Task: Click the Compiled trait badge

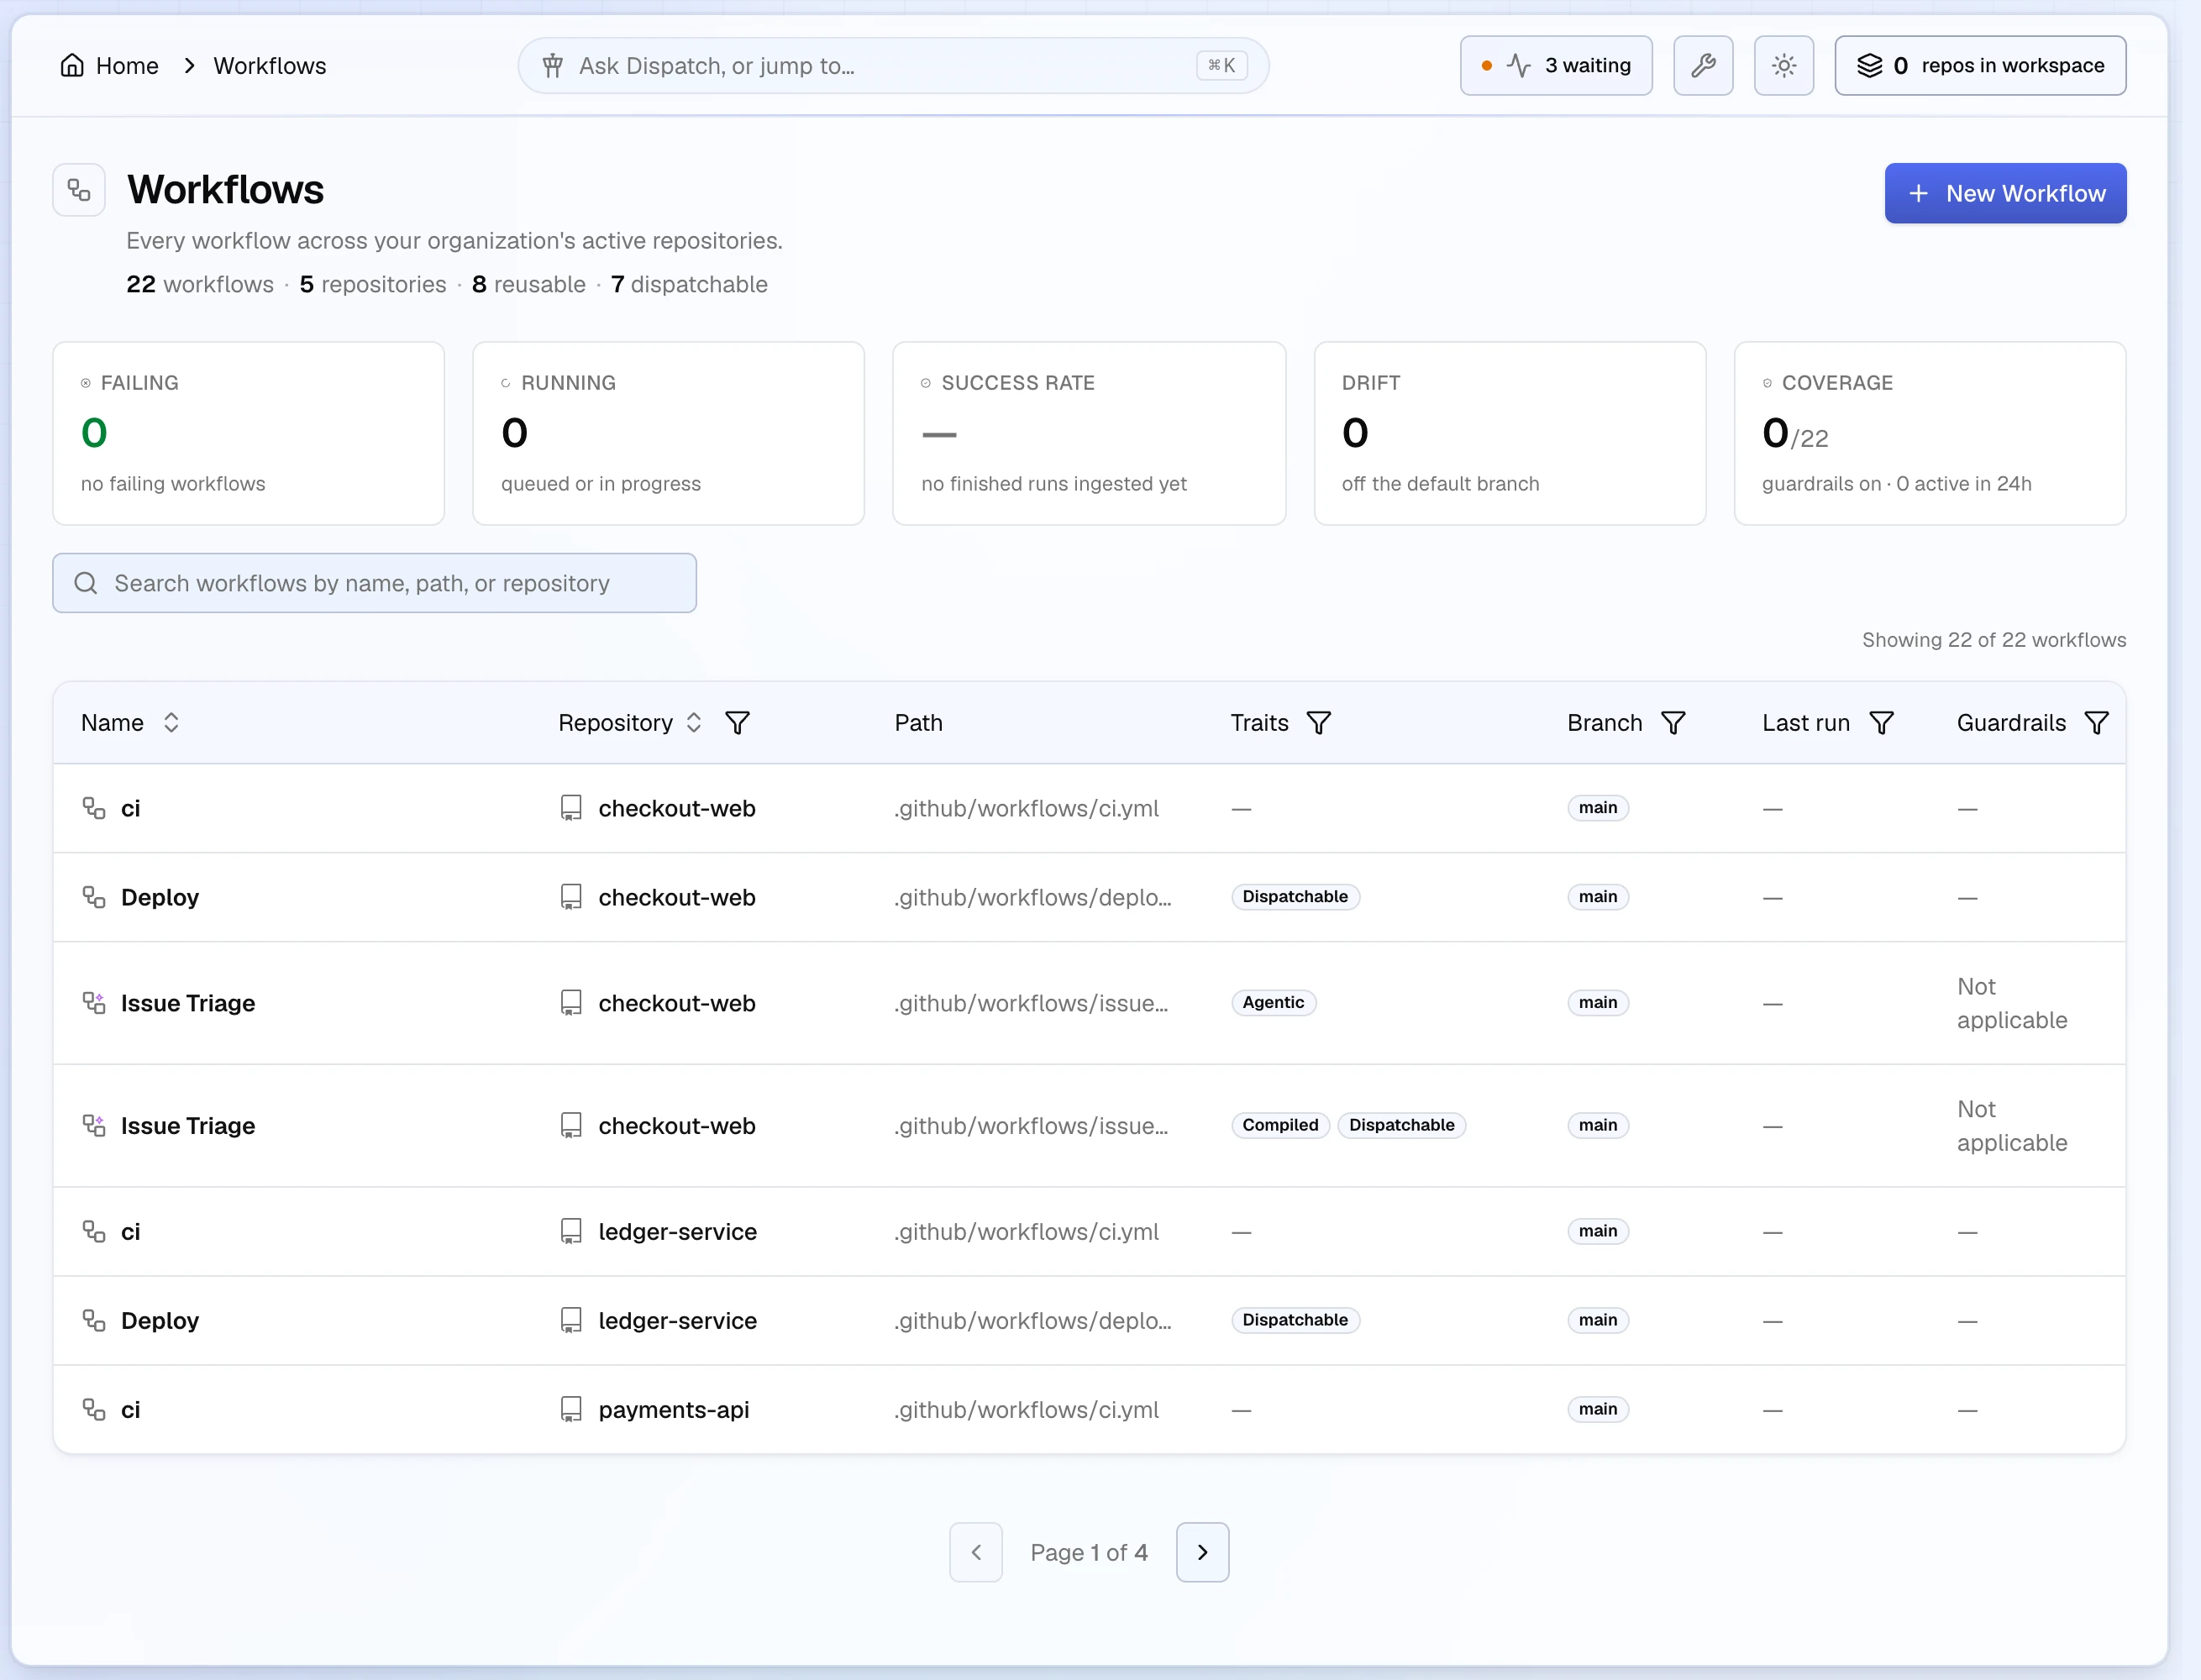Action: click(x=1280, y=1125)
